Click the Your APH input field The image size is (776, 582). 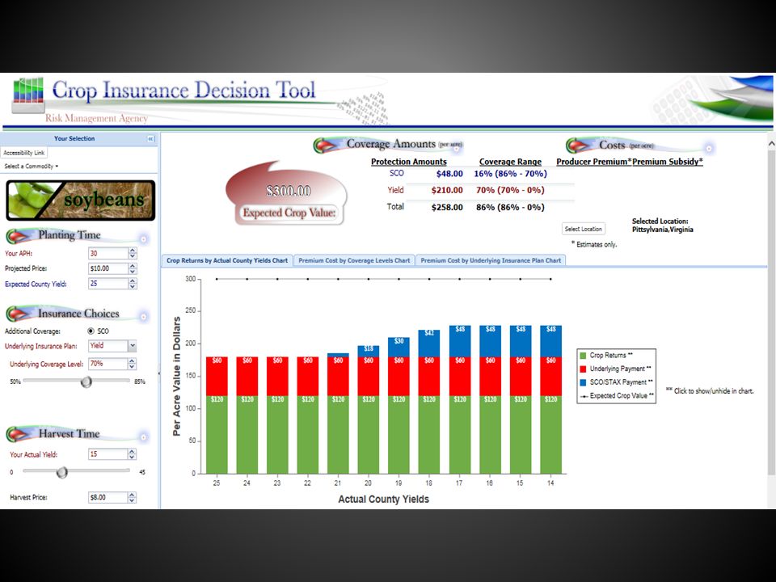click(x=108, y=253)
